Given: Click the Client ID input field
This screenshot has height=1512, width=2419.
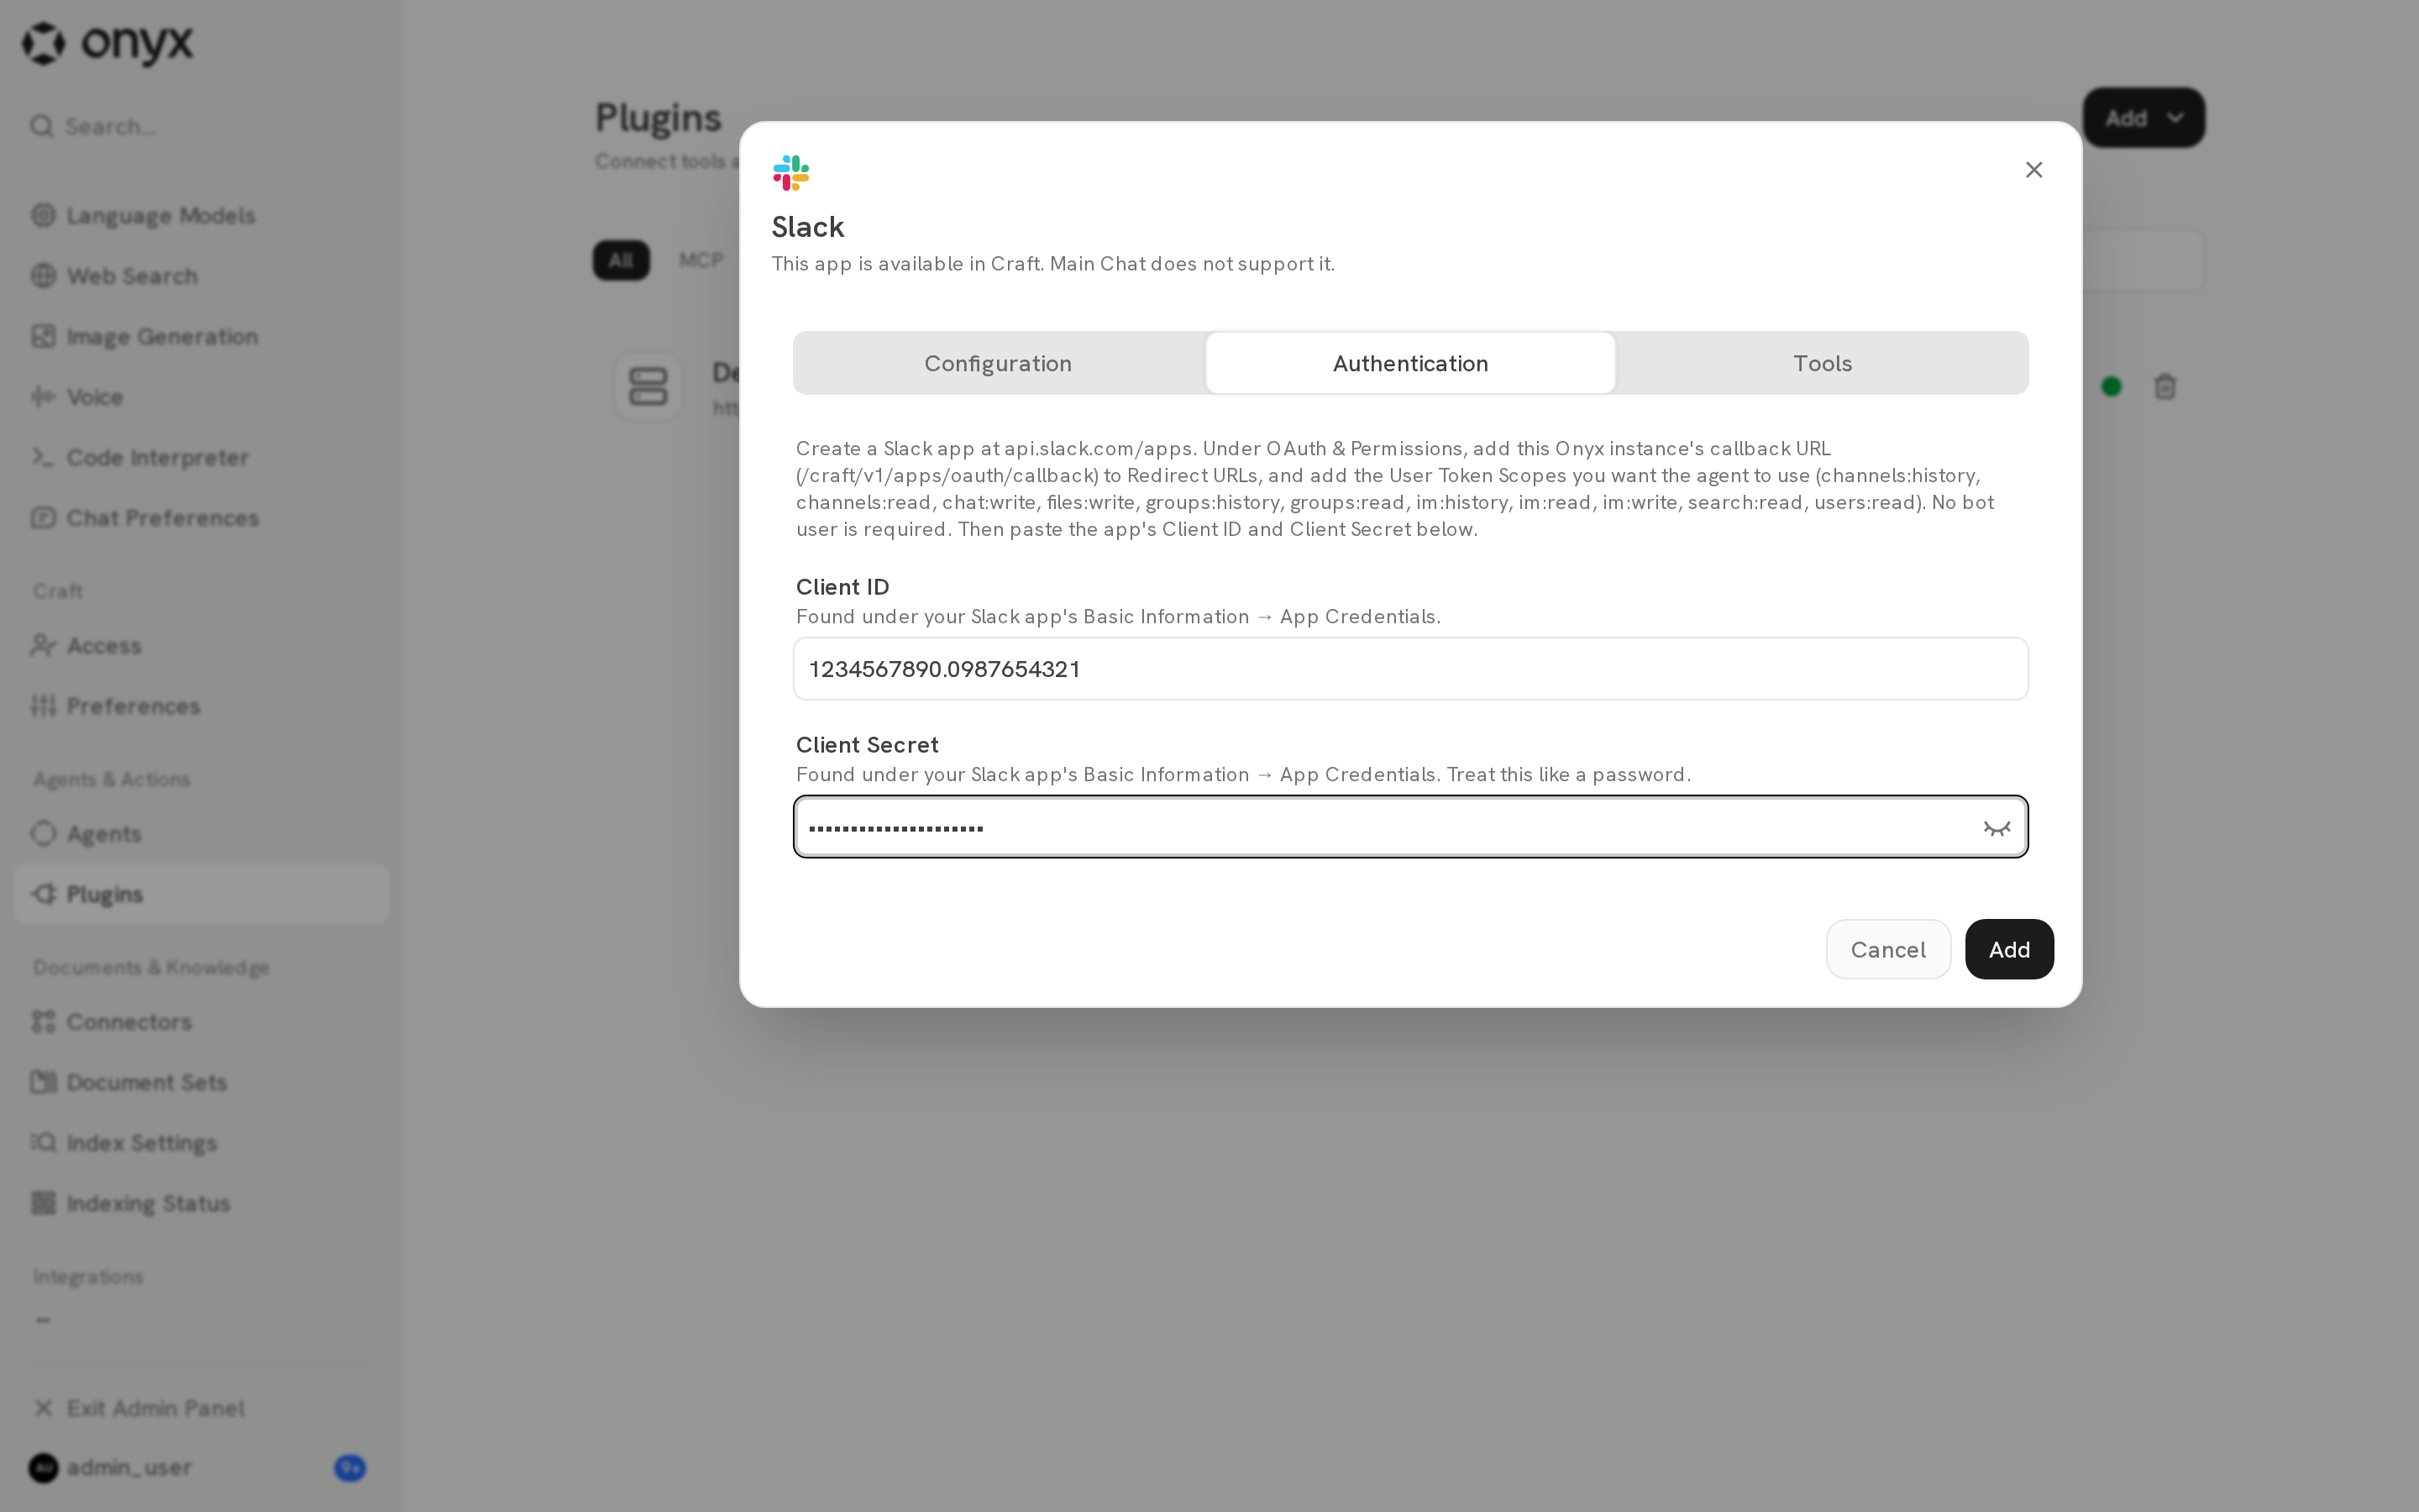Looking at the screenshot, I should 1410,669.
